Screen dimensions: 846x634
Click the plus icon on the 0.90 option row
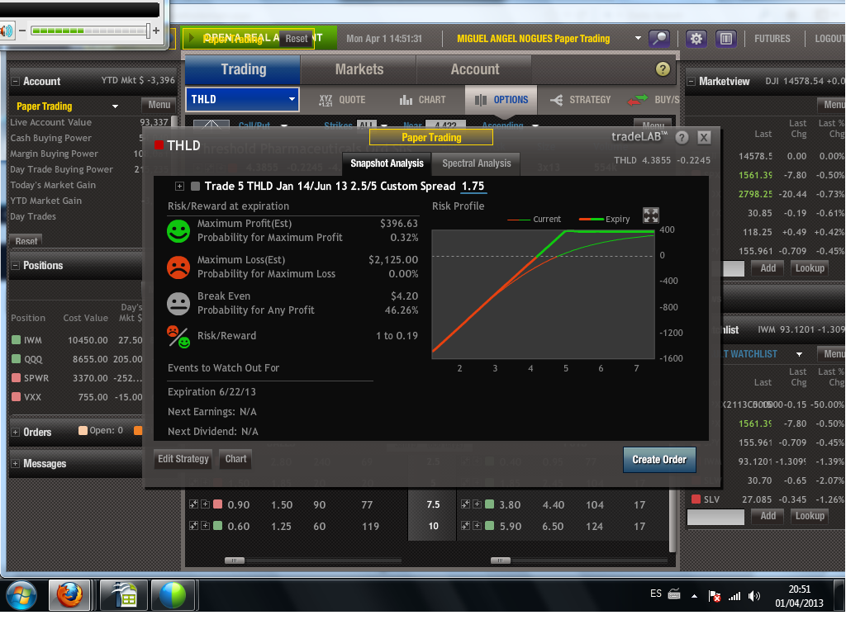tap(205, 504)
